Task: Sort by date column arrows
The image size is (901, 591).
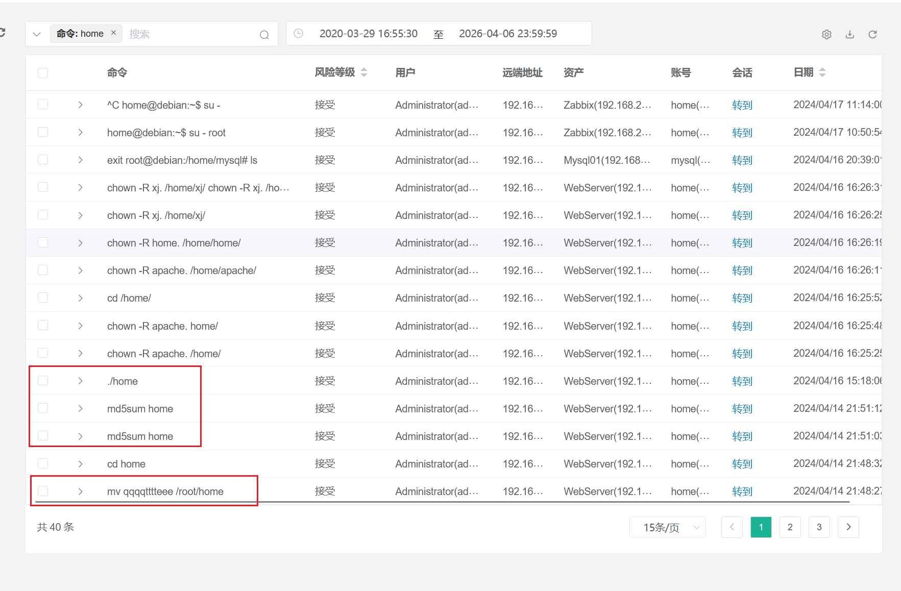Action: (x=822, y=72)
